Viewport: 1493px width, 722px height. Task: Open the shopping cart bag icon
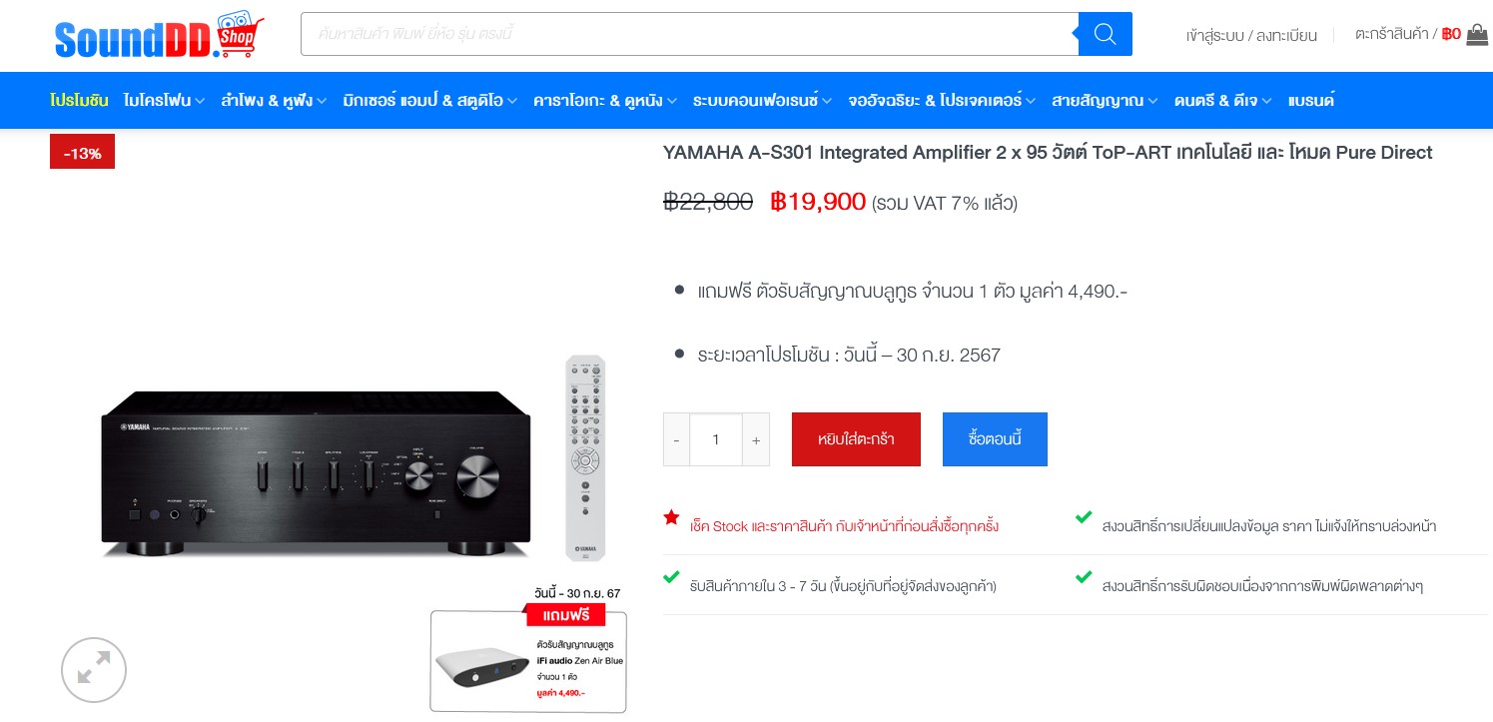(1477, 34)
